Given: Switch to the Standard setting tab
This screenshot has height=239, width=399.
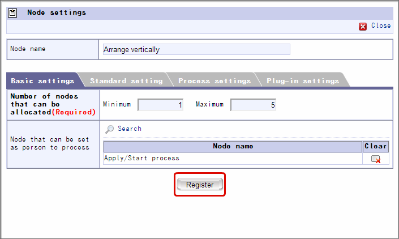Looking at the screenshot, I should [126, 81].
